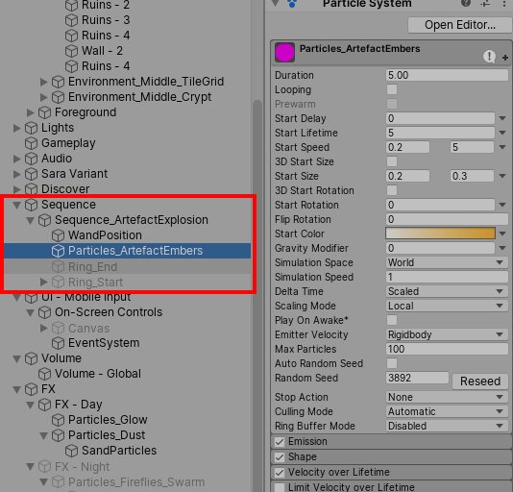Expand the Ring_Start tree node
Image resolution: width=513 pixels, height=492 pixels.
43,282
